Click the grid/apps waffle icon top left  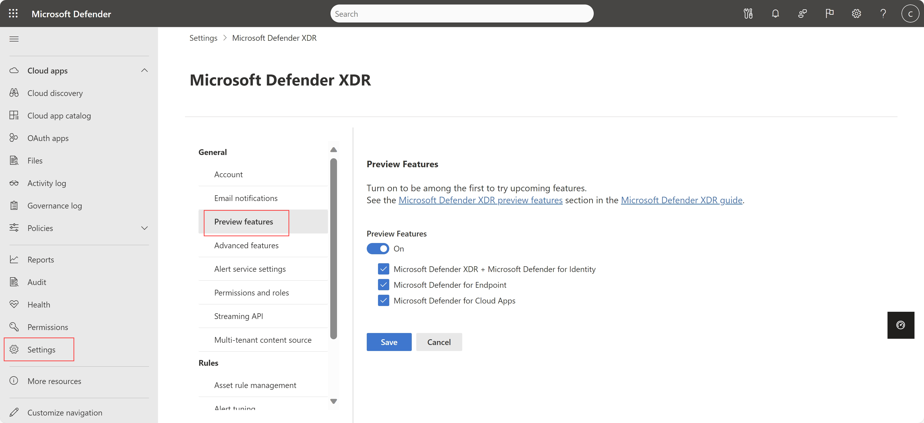point(13,13)
